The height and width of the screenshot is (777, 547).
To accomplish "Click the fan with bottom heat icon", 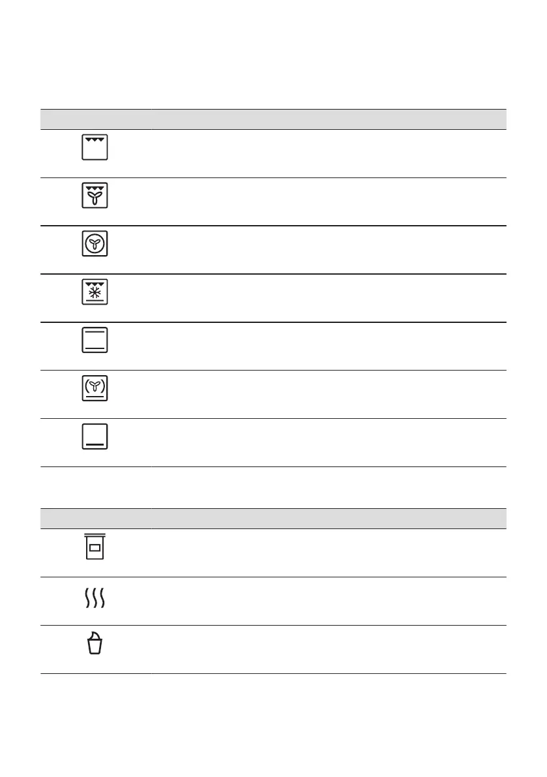I will click(95, 389).
